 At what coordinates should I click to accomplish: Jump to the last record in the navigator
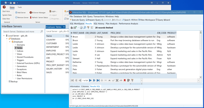point(98,80)
